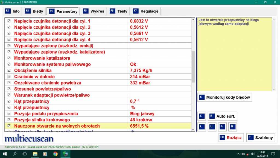Uncheck the 'Pozycja silnika krokowego' checkbox
The width and height of the screenshot is (280, 158).
pyautogui.click(x=9, y=120)
